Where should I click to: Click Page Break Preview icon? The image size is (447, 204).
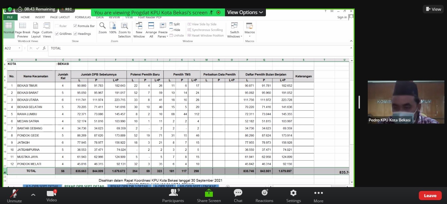(x=23, y=26)
